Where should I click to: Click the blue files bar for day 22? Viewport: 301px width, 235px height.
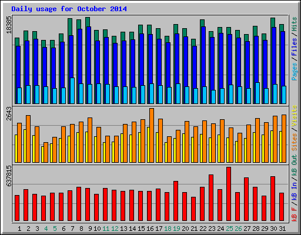(203, 57)
